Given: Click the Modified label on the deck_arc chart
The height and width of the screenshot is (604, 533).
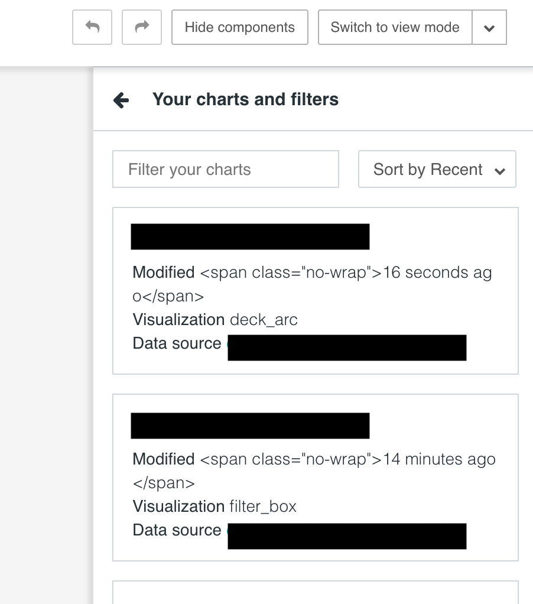Looking at the screenshot, I should click(x=163, y=272).
